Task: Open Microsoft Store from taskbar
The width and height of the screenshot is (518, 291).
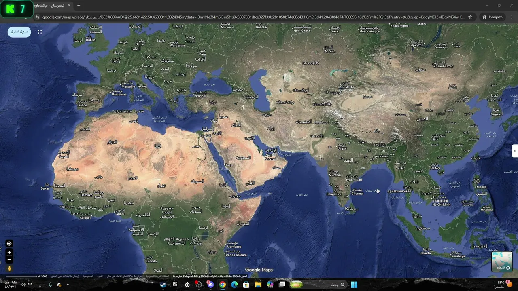Action: [246, 285]
